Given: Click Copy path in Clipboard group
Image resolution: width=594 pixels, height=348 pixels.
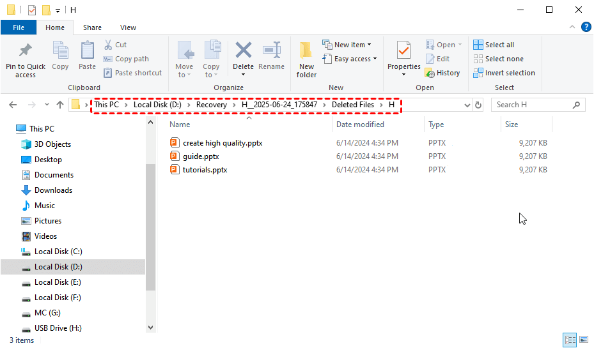Looking at the screenshot, I should [126, 59].
